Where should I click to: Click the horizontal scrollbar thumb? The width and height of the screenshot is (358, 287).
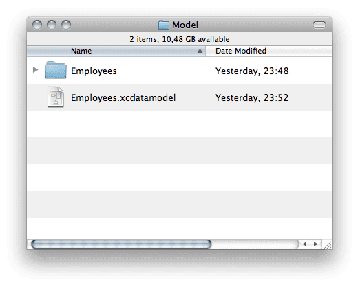121,244
